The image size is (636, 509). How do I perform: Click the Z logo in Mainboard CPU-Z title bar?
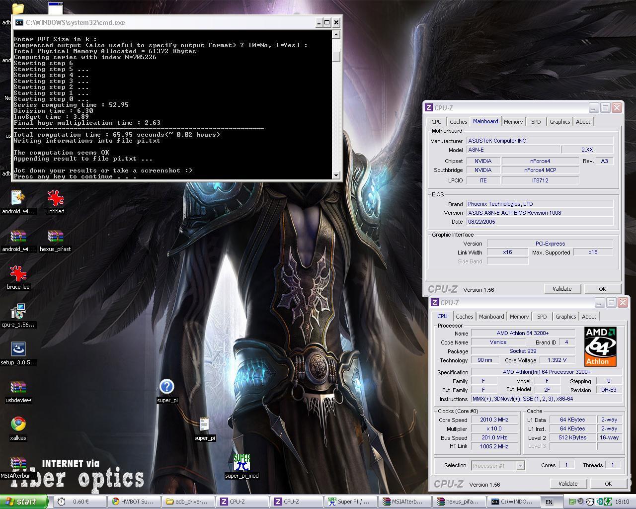(x=429, y=108)
